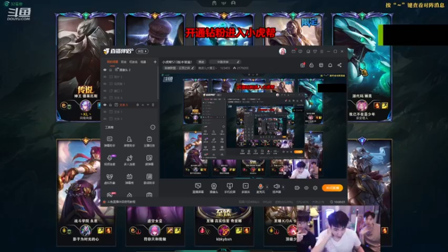Open the notification bell icon
This screenshot has width=448, height=252.
click(330, 65)
